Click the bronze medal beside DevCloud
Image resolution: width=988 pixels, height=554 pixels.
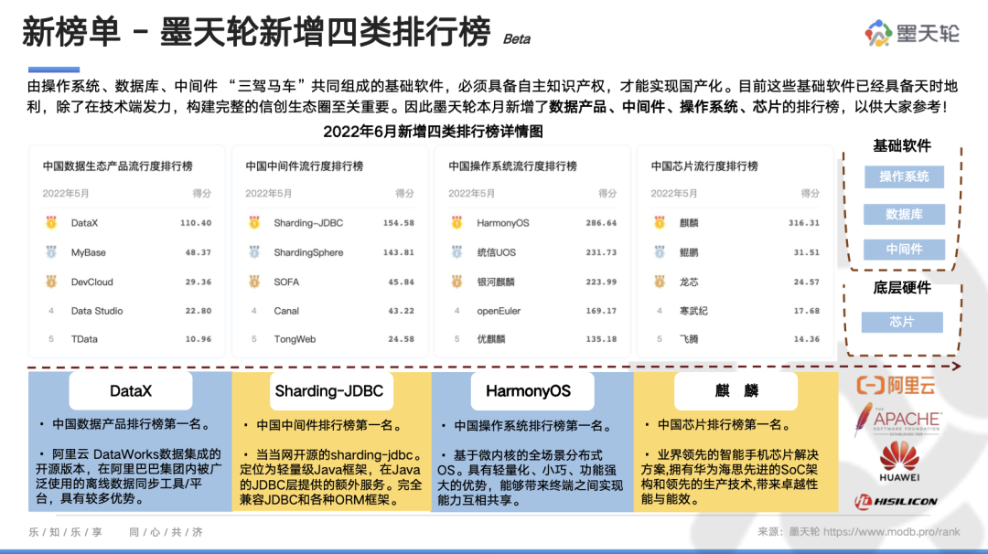(x=51, y=282)
